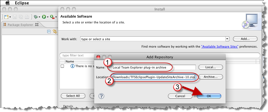Viewport: 268px width, 112px height.
Task: Click the Print toolbar icon
Action: (x=27, y=17)
